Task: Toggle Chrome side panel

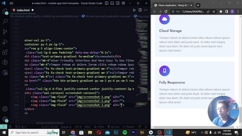Action: pos(226,12)
